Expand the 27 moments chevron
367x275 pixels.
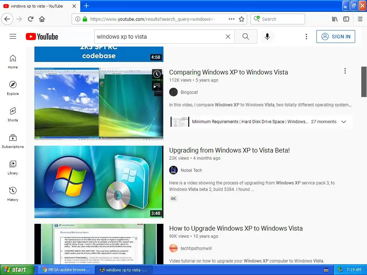tap(343, 122)
